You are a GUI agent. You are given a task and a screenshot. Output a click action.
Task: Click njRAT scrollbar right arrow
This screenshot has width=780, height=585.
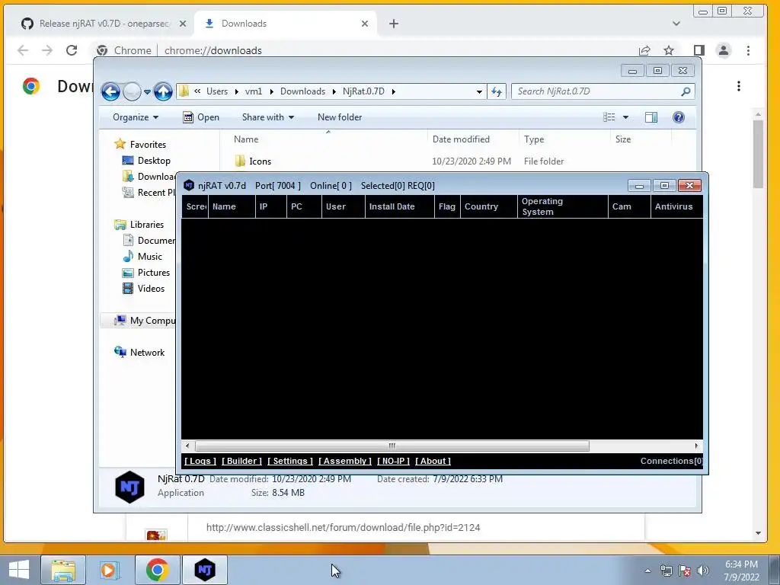tap(696, 446)
